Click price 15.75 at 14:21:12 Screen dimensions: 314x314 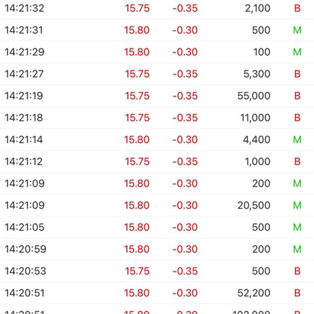137,162
